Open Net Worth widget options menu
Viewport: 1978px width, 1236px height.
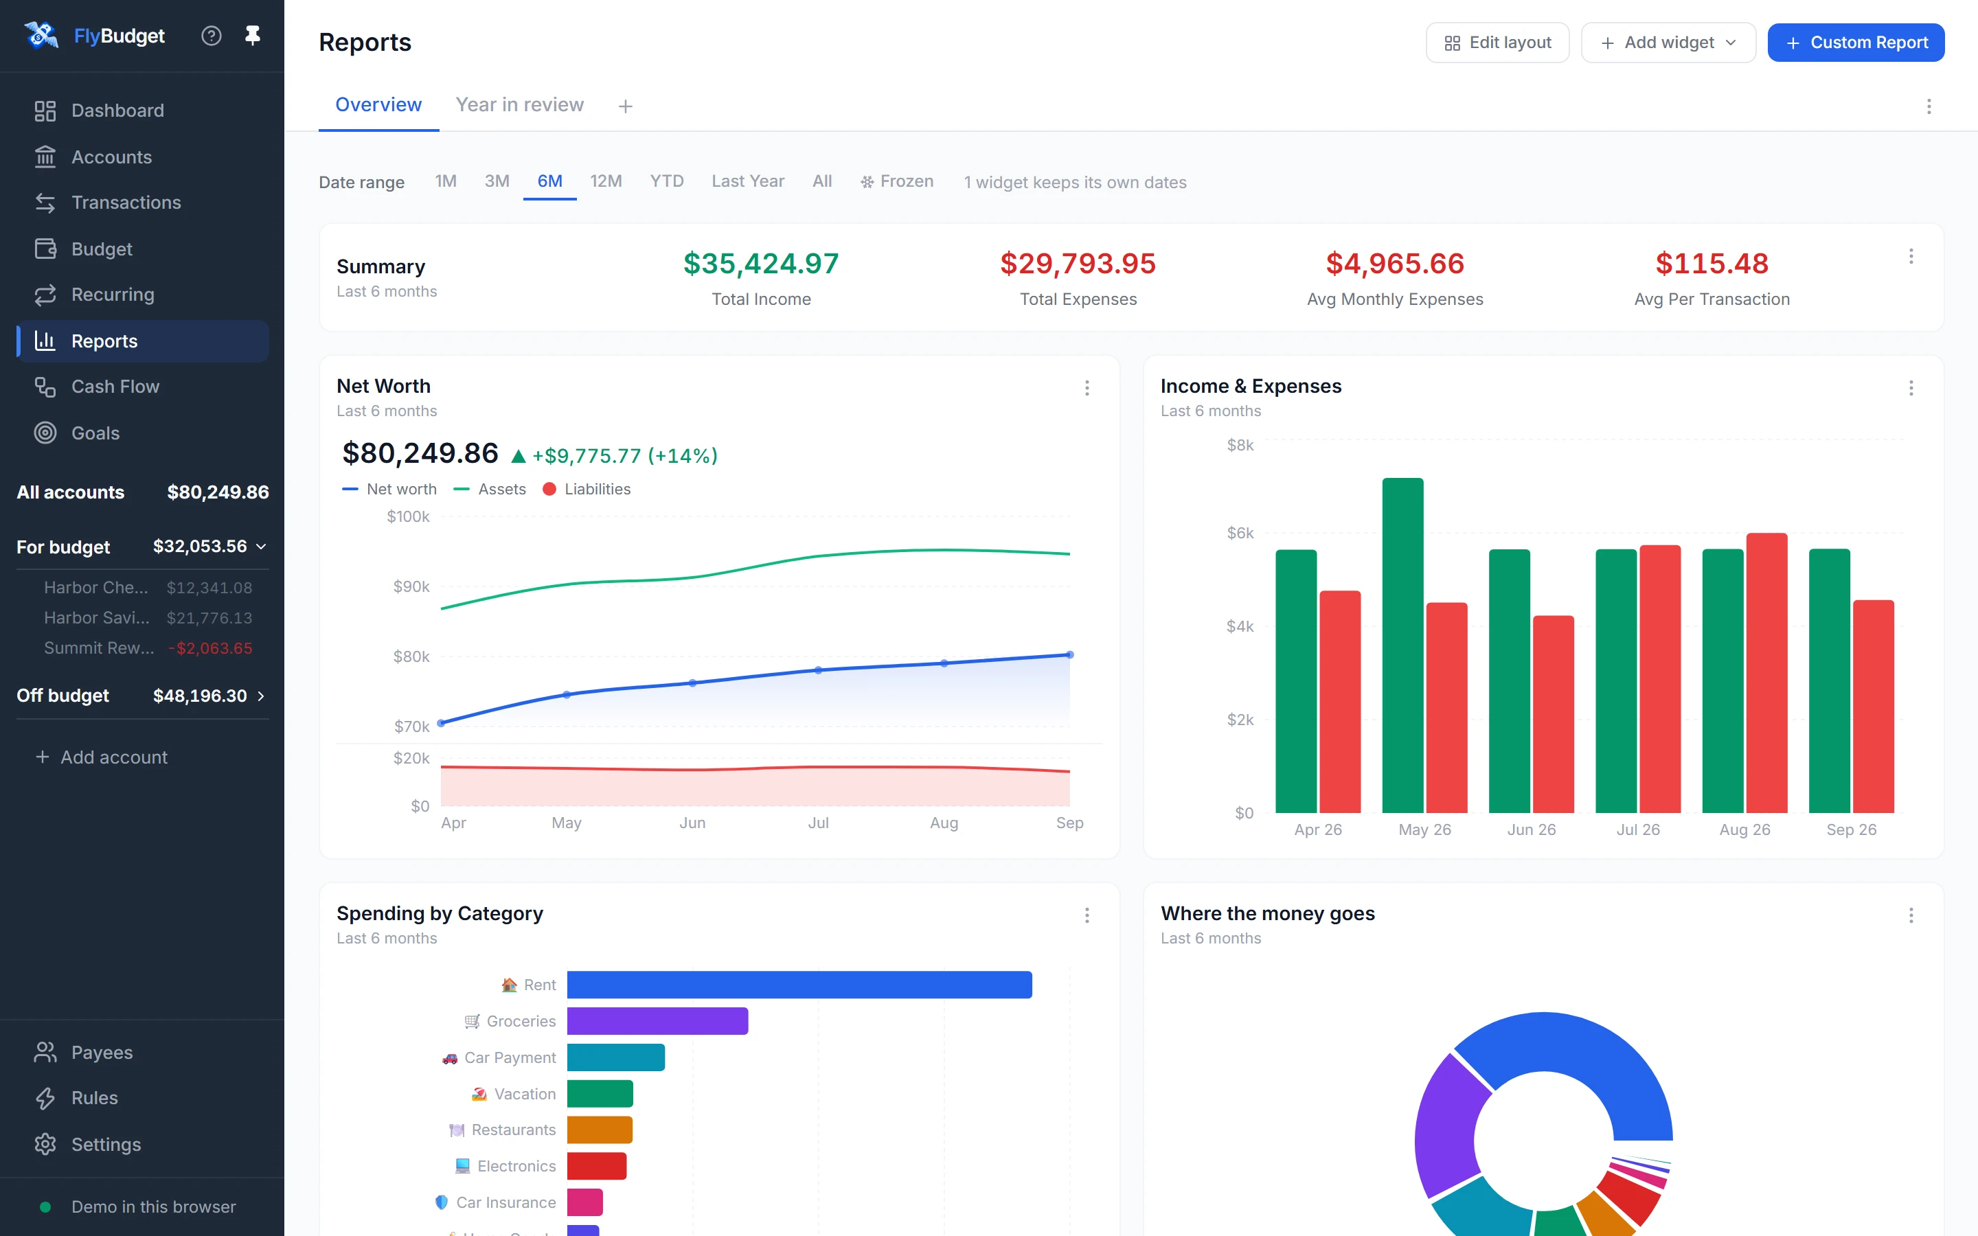1087,388
